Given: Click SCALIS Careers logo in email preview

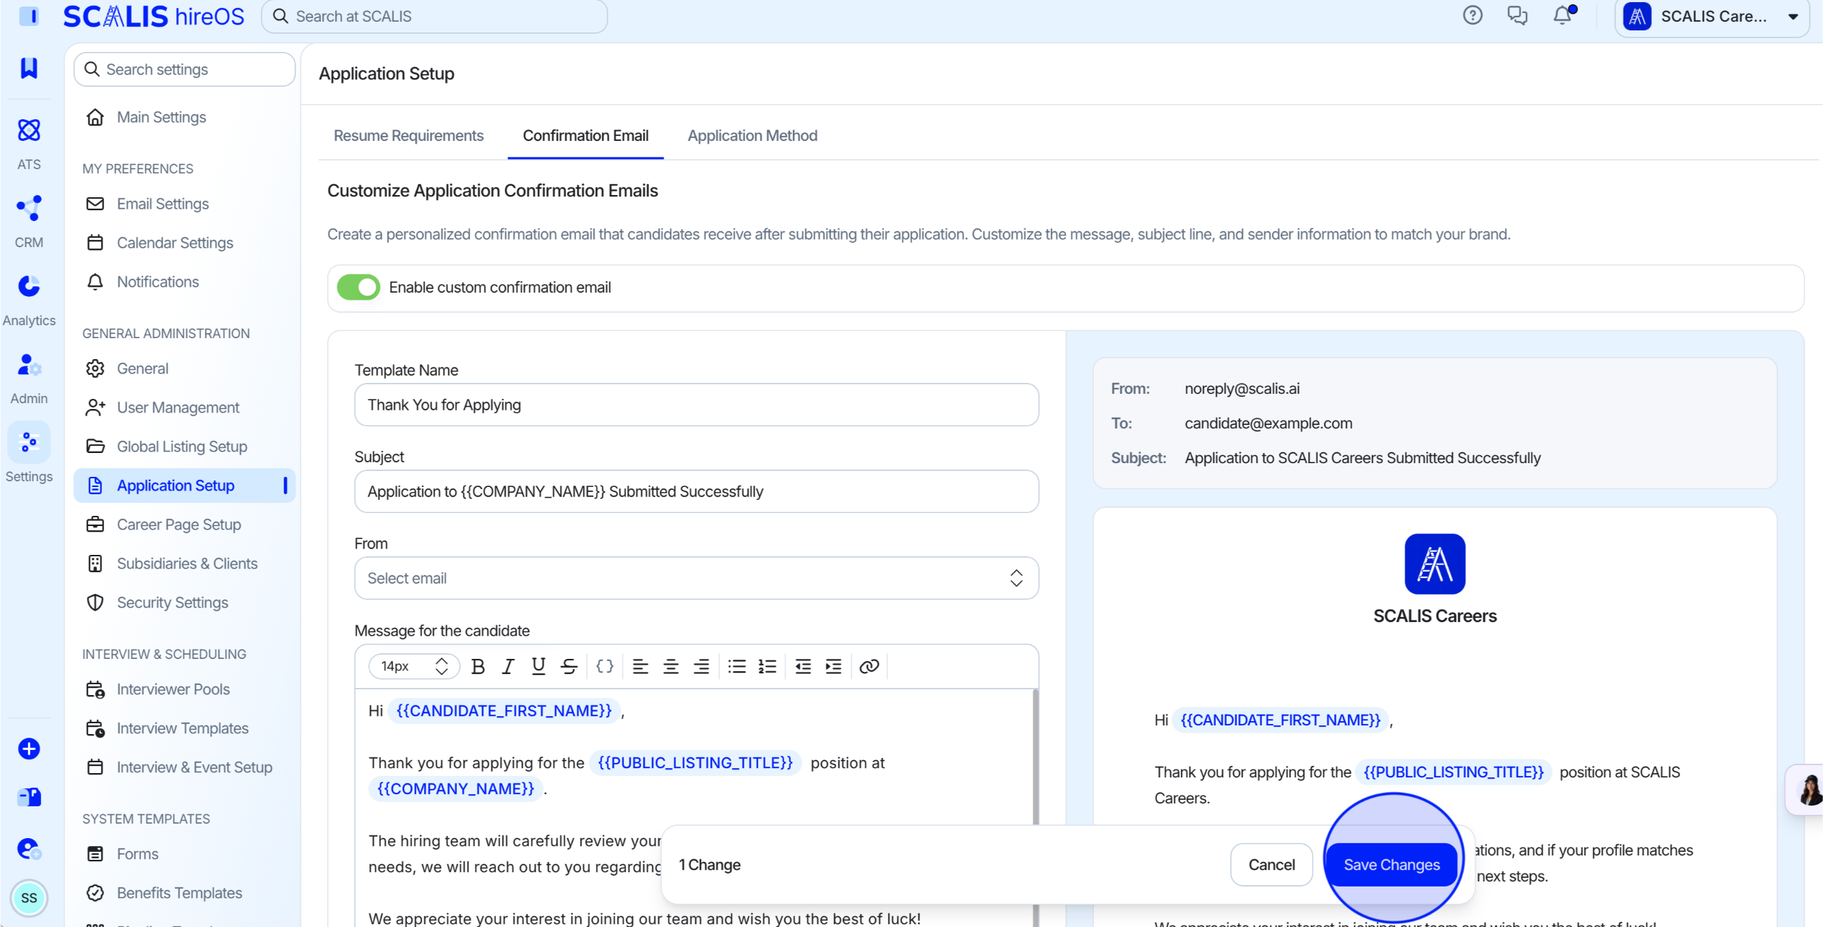Looking at the screenshot, I should pyautogui.click(x=1435, y=564).
